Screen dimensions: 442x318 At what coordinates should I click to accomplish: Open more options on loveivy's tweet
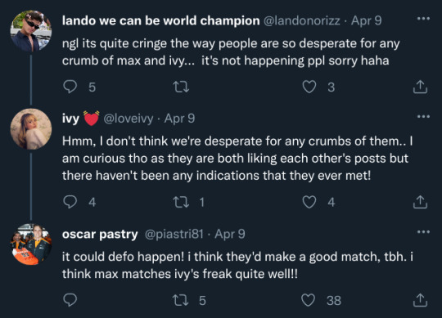coord(423,116)
